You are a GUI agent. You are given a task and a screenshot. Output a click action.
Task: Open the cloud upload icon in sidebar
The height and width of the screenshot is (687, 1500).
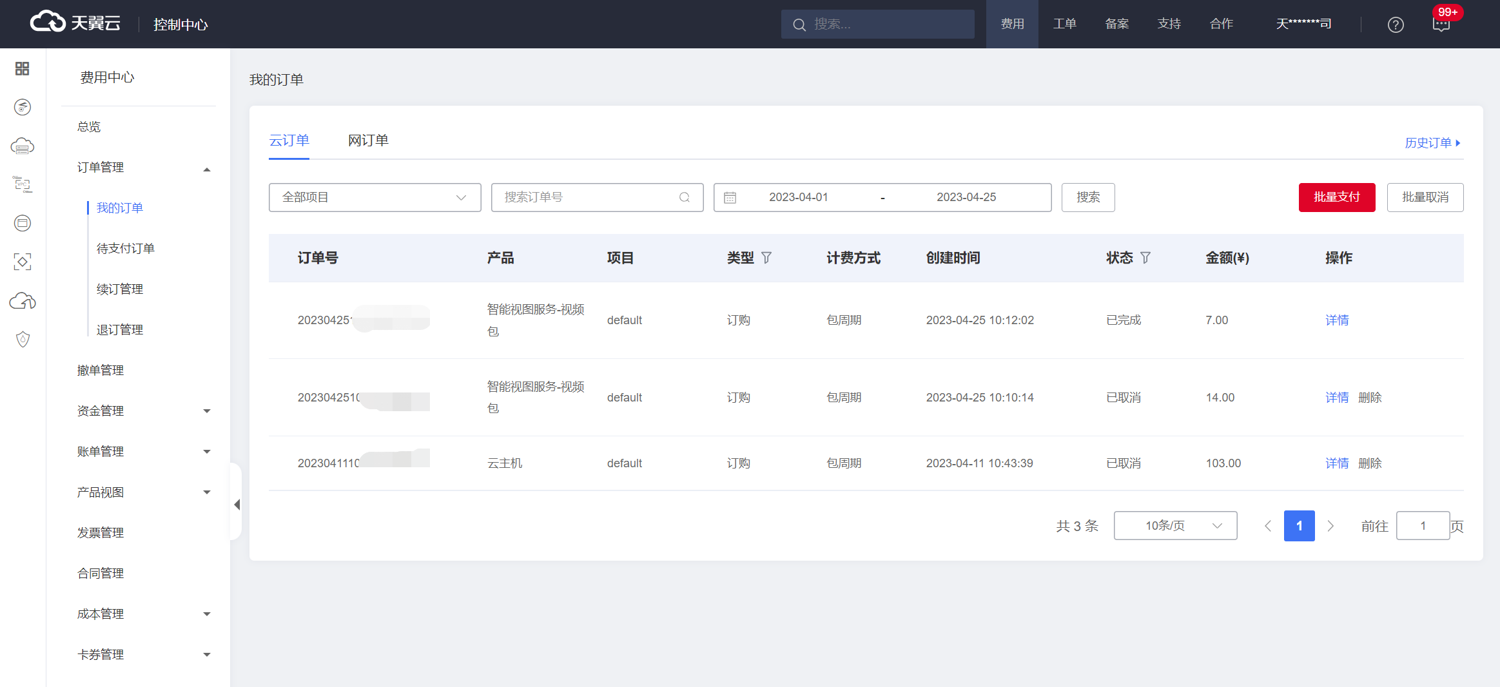point(23,301)
